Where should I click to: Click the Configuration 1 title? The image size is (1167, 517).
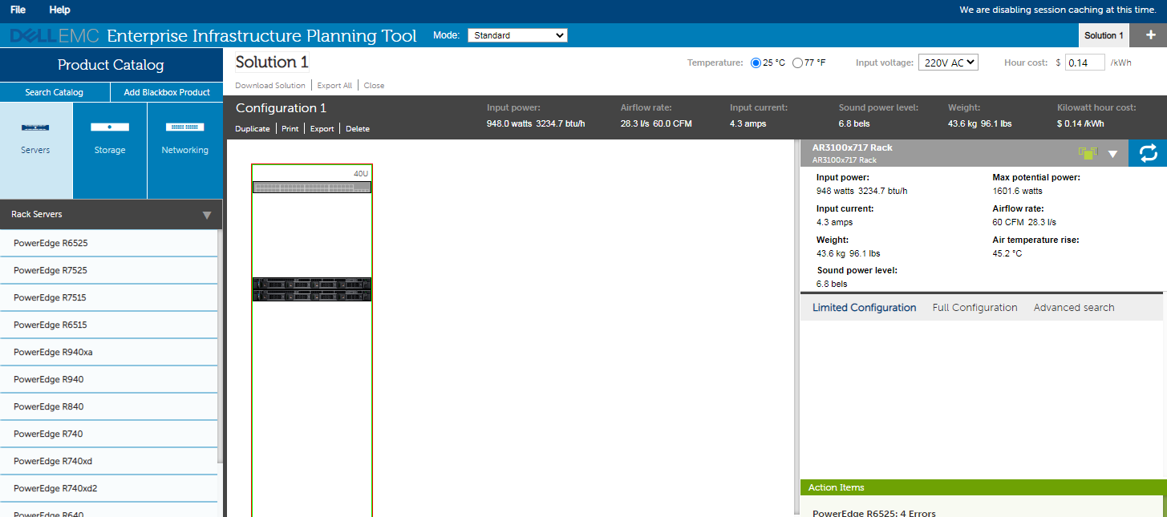281,108
